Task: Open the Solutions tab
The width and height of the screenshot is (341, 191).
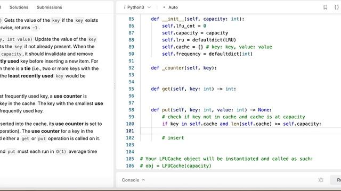Action: (19, 7)
